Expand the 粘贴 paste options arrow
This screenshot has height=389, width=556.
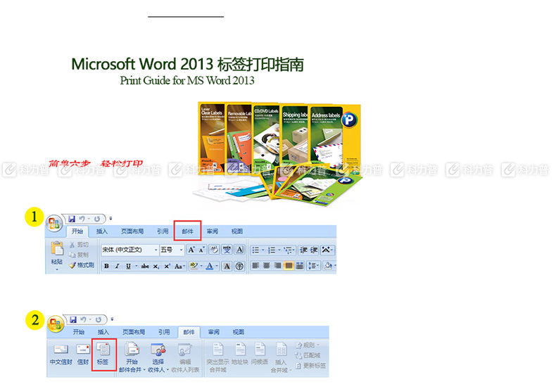(57, 269)
